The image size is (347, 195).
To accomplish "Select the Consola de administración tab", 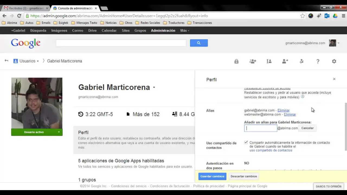I will coord(75,8).
